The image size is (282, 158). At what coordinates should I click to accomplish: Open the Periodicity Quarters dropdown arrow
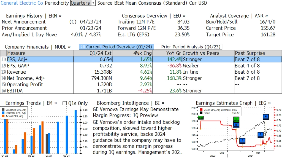(93, 3)
